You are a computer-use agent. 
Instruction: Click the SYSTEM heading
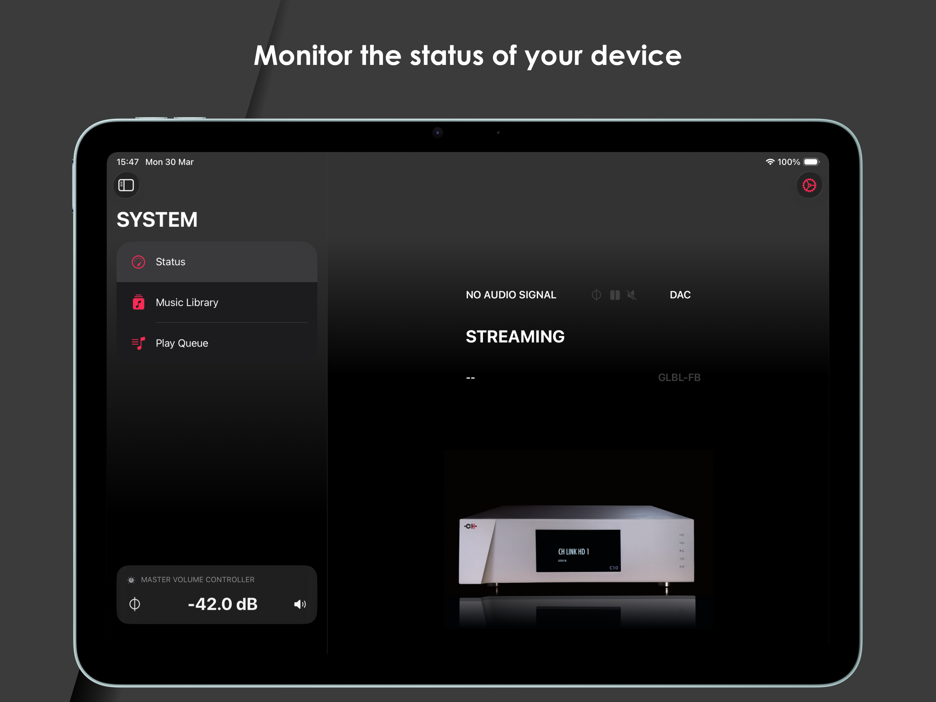pyautogui.click(x=157, y=220)
